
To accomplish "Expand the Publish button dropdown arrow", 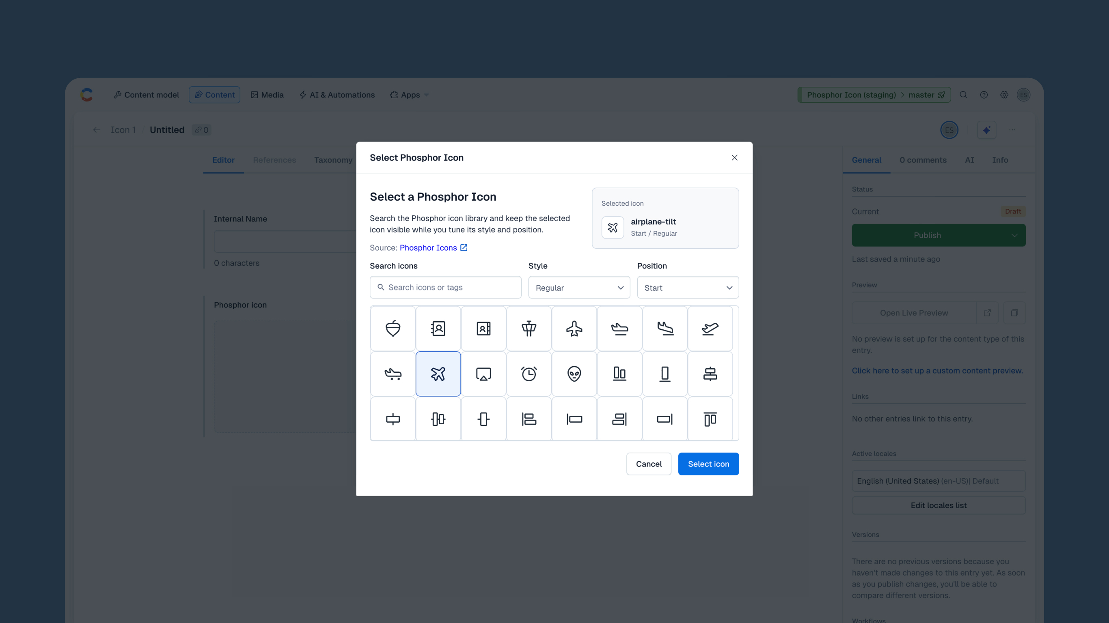I will pos(1014,235).
